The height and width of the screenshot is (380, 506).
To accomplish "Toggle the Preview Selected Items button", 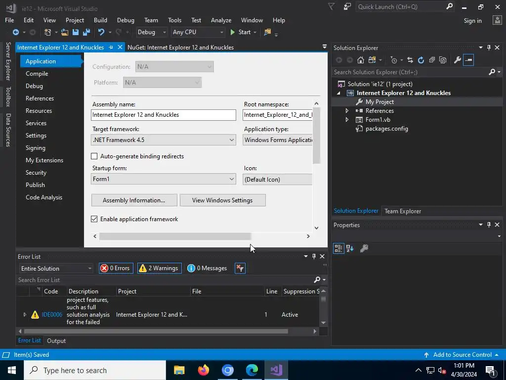I will (468, 60).
